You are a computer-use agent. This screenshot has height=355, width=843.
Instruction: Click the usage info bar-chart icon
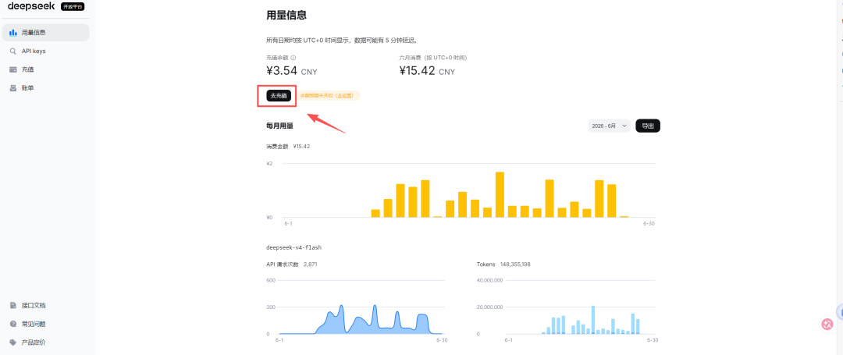coord(13,33)
